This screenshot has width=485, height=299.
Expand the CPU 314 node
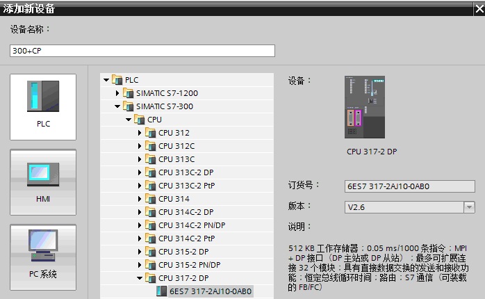(x=140, y=199)
